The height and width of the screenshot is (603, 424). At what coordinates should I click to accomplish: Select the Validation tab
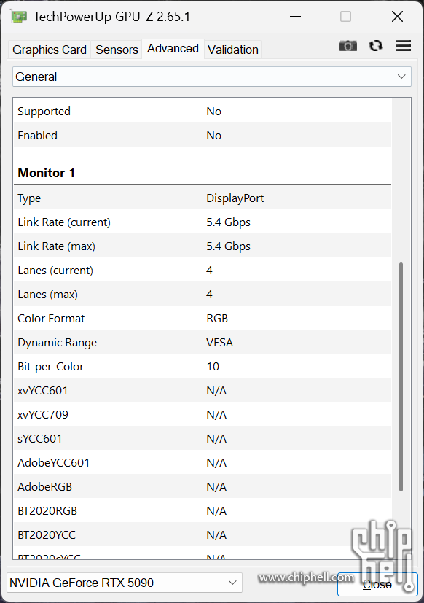tap(233, 50)
